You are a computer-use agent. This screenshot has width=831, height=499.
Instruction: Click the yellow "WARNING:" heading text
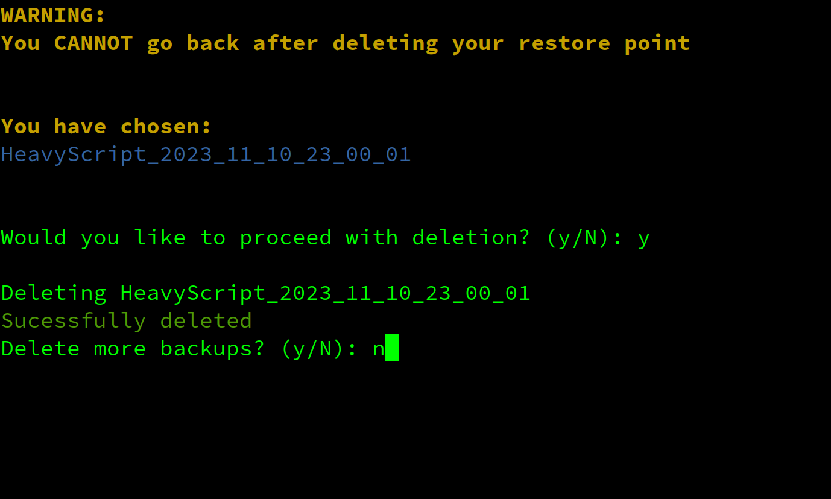pos(53,16)
